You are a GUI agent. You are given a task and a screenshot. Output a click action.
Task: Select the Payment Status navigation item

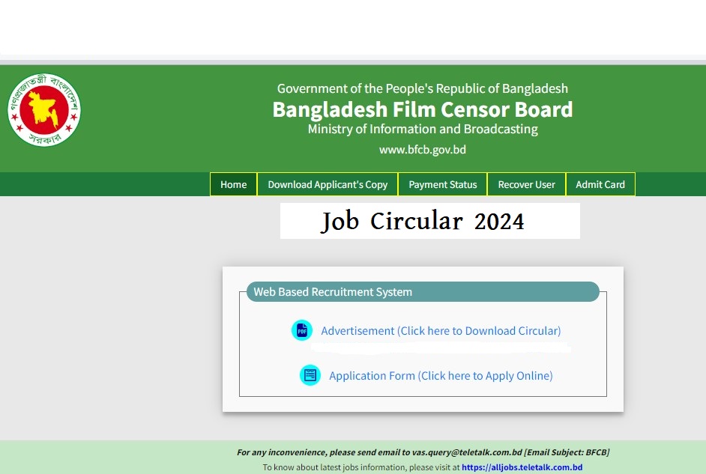tap(442, 184)
